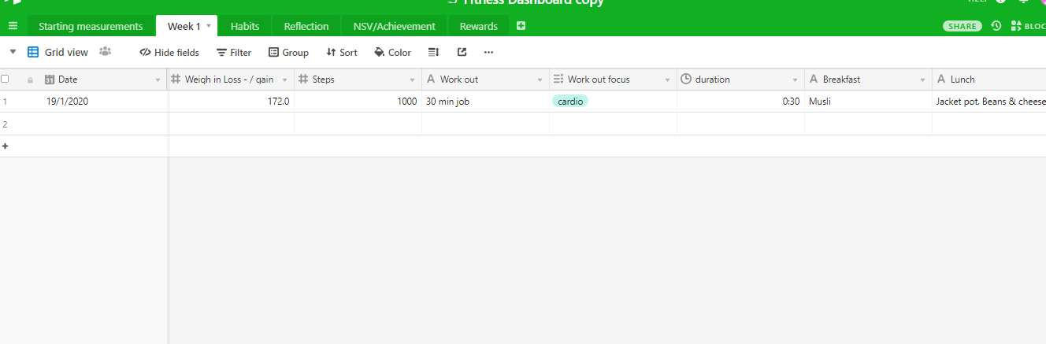Click the share view export icon

click(462, 53)
